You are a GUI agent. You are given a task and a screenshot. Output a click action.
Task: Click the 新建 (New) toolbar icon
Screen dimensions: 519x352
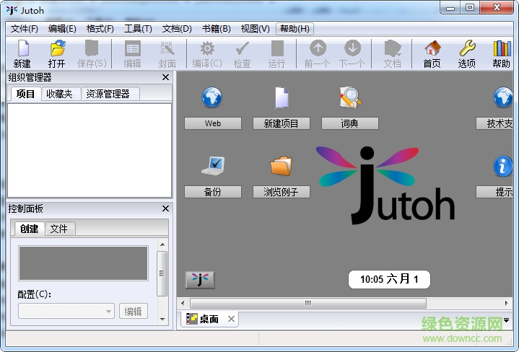coord(22,49)
